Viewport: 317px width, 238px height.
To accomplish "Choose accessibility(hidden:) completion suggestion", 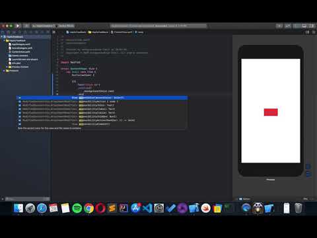I will [102, 116].
